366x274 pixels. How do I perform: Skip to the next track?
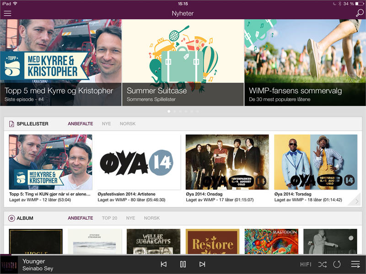point(202,264)
